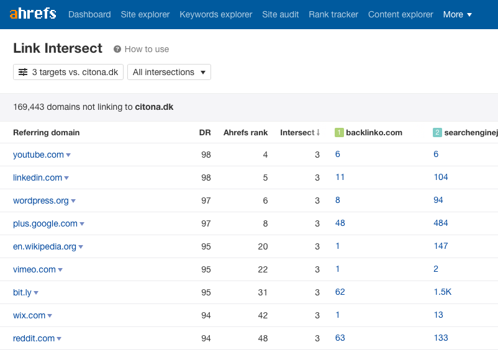Click searchenginejournal count 1.5K for bit.ly

point(442,292)
